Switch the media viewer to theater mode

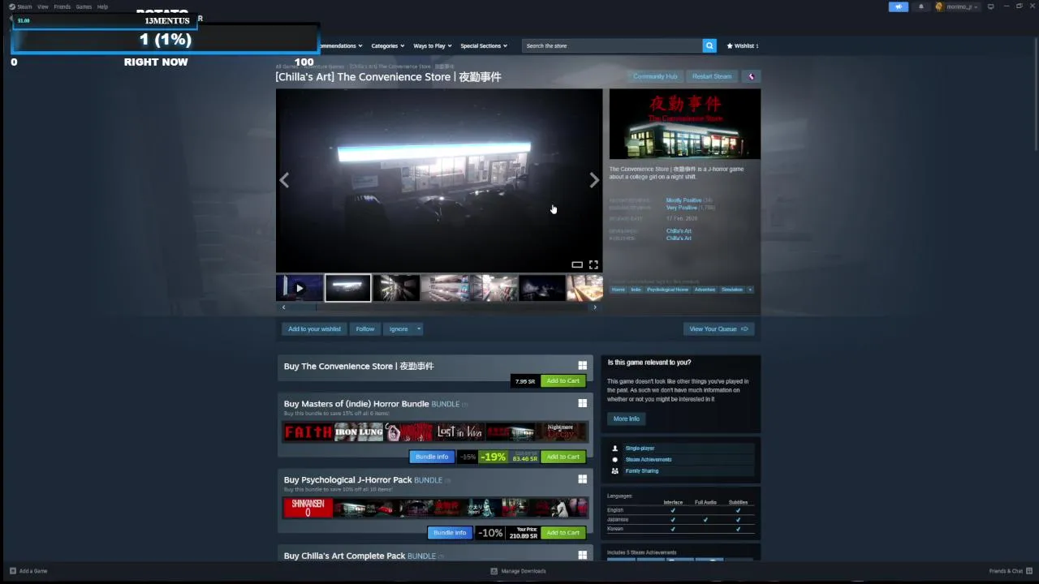coord(577,264)
